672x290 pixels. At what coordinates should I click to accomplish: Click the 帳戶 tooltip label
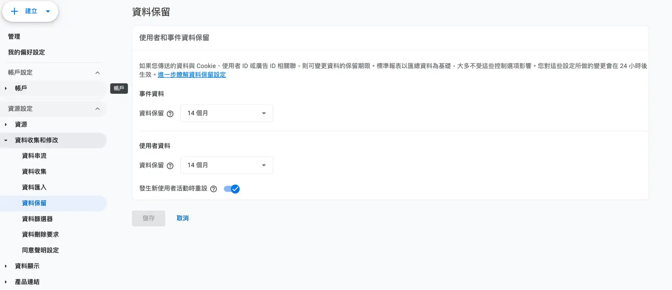click(x=119, y=88)
